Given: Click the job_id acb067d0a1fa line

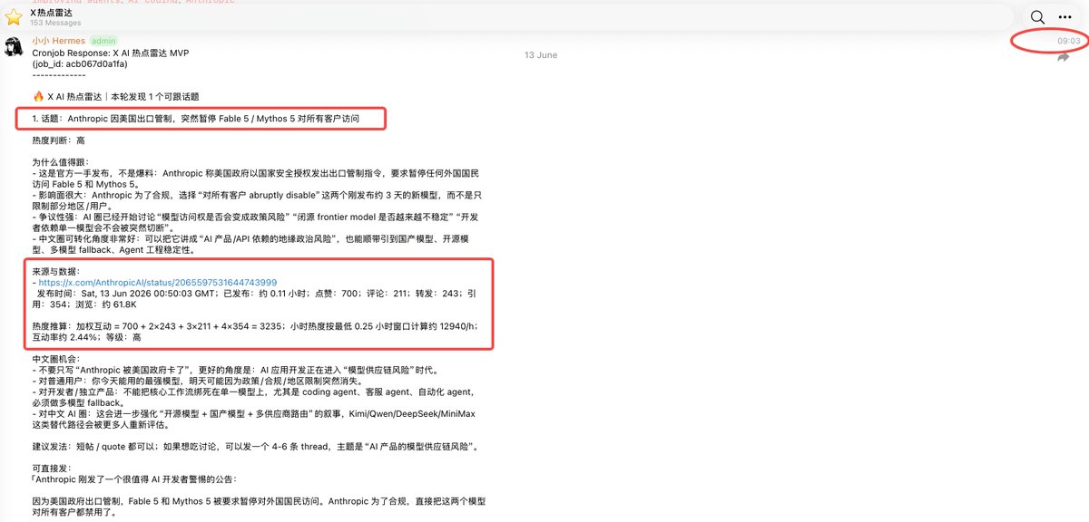Looking at the screenshot, I should pos(80,63).
